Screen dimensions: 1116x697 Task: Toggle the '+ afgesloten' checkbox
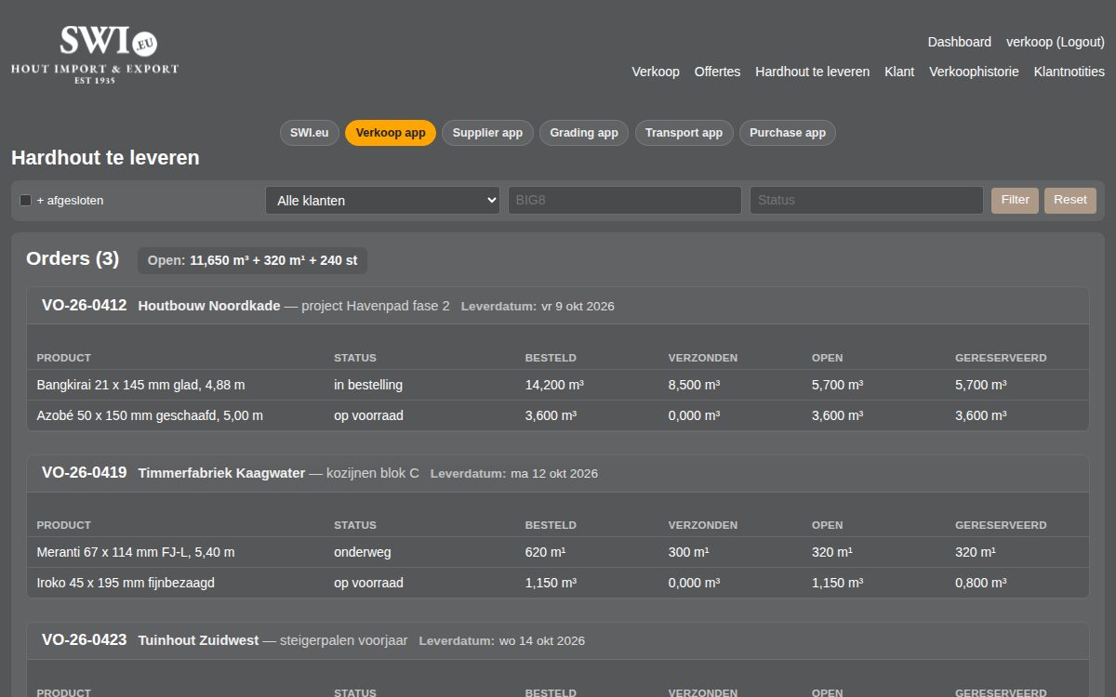pyautogui.click(x=26, y=200)
